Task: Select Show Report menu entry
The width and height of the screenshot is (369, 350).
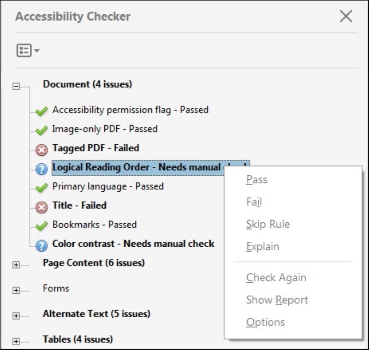Action: tap(277, 300)
